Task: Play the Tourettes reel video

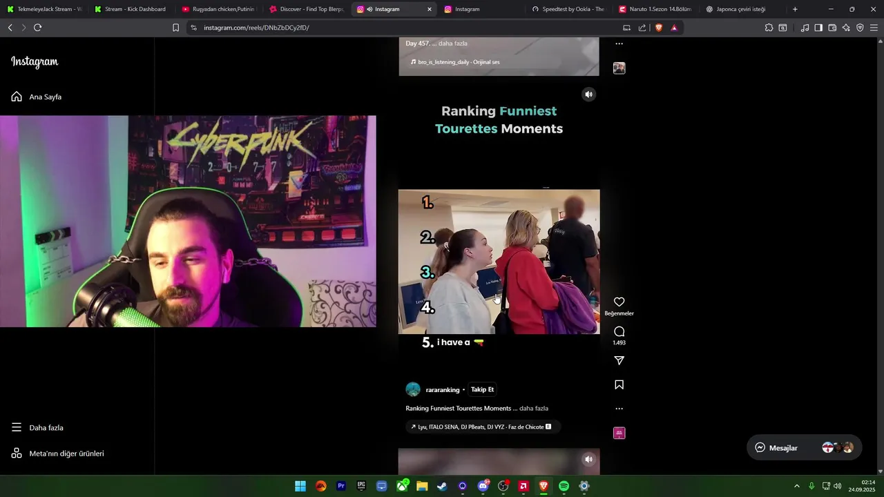Action: click(499, 262)
